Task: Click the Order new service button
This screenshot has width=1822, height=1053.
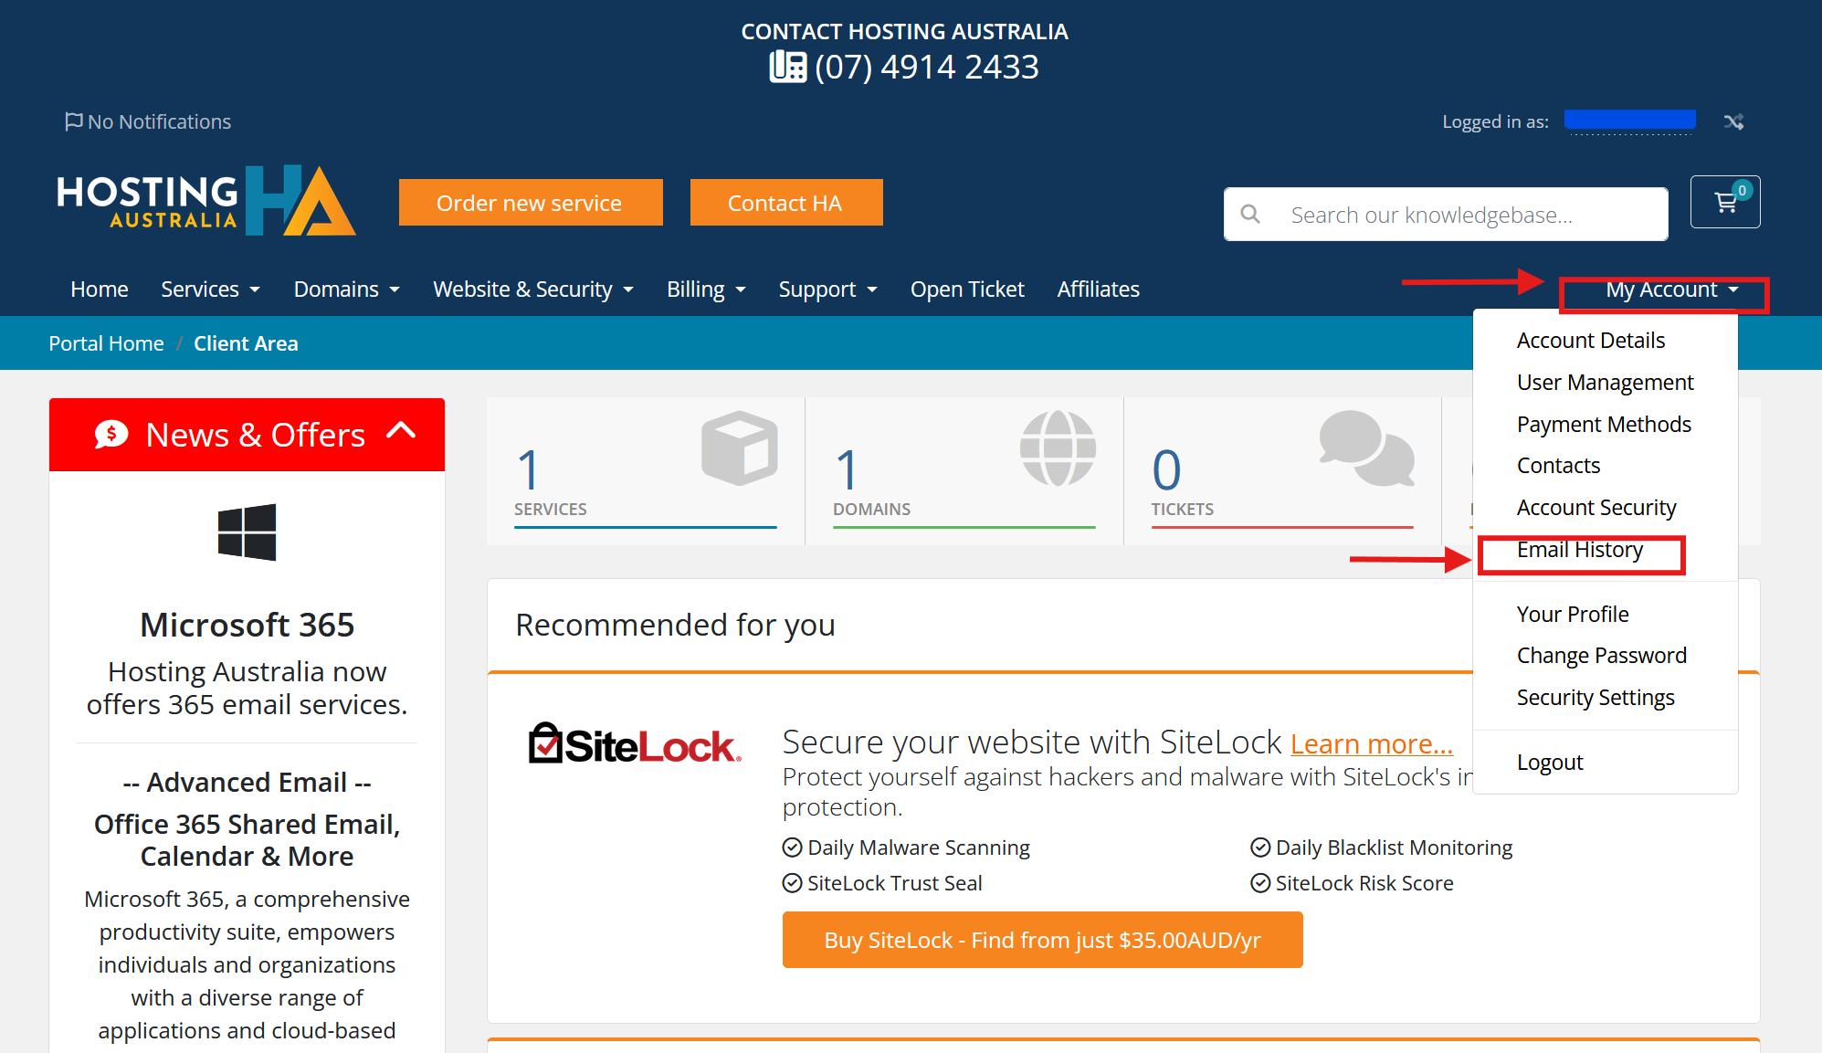Action: point(531,203)
